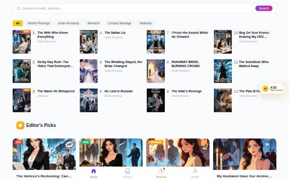The image size is (289, 180).
Task: Focus the Search novels, authors input field
Action: [x=137, y=8]
